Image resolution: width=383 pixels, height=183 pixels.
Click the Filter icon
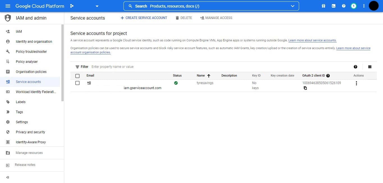(x=77, y=67)
